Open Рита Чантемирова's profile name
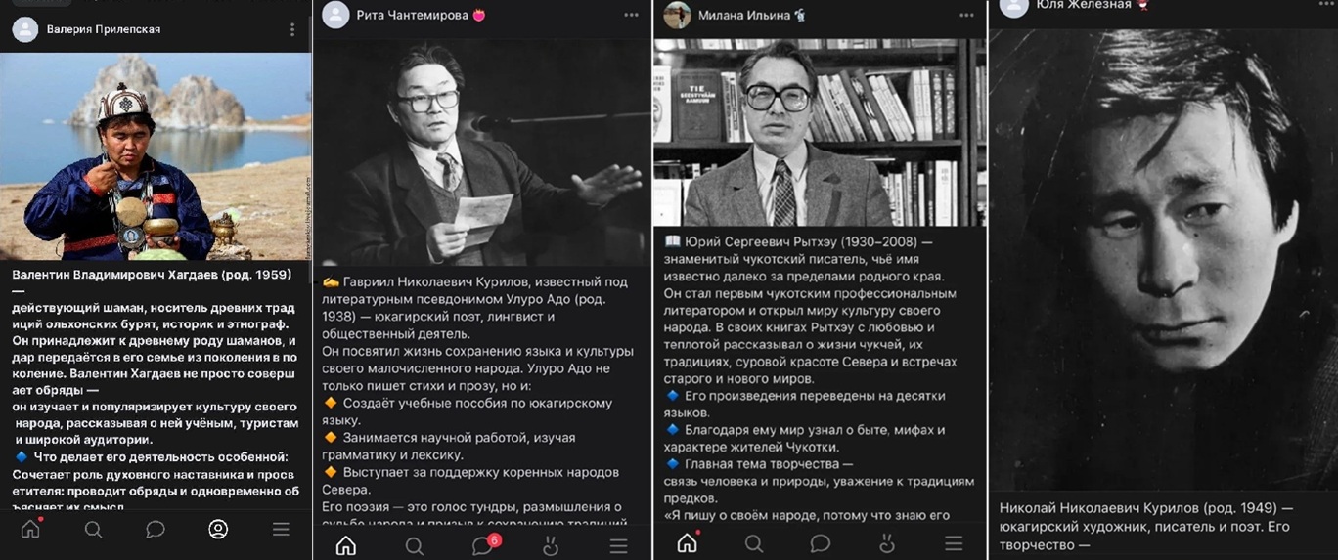Image resolution: width=1338 pixels, height=560 pixels. tap(414, 15)
